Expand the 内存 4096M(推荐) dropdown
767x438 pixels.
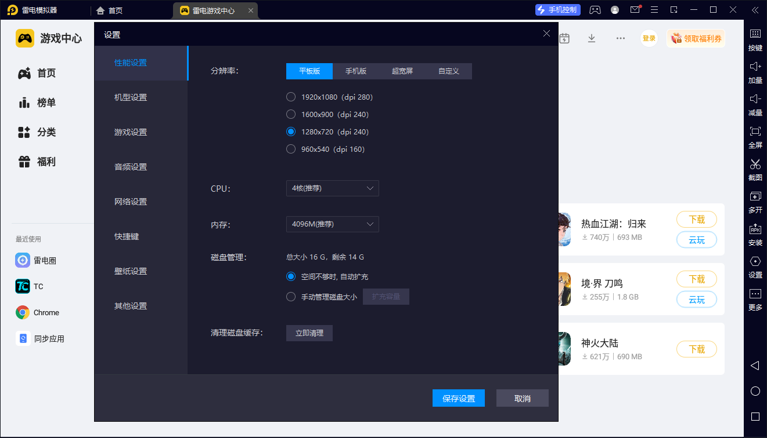(x=332, y=224)
